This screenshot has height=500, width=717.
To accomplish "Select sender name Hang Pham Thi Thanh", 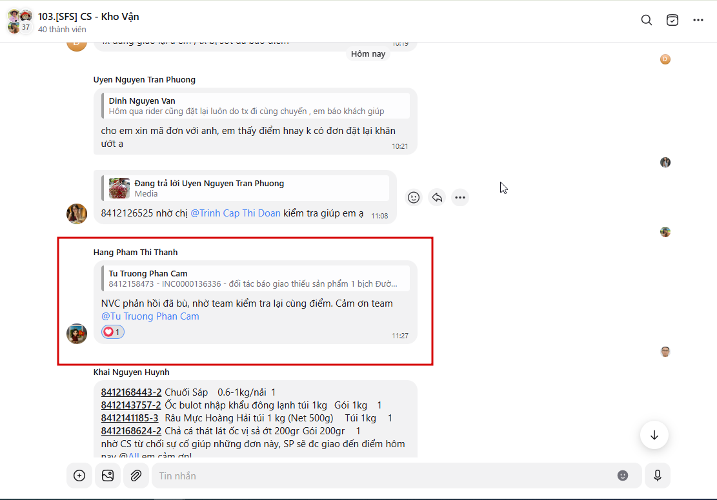I will [x=136, y=252].
